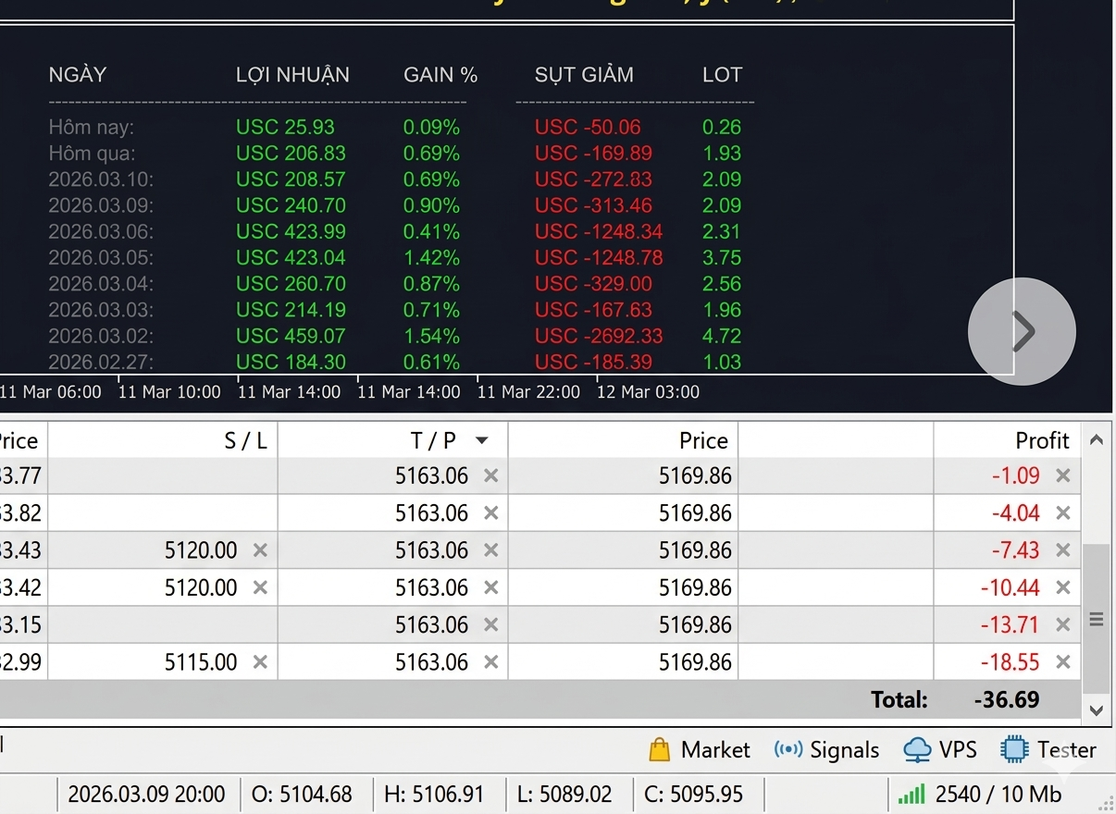1116x814 pixels.
Task: Toggle sort arrow on the T / P column
Action: [481, 441]
